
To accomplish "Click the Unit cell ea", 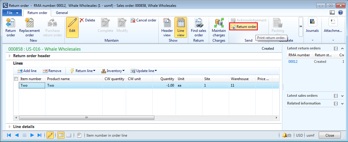I will [189, 85].
